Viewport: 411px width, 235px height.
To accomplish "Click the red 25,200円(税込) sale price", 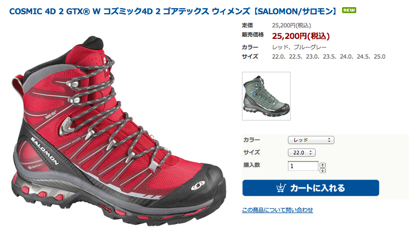I will tap(300, 36).
